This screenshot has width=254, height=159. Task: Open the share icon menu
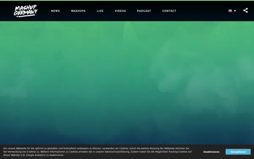click(x=246, y=11)
